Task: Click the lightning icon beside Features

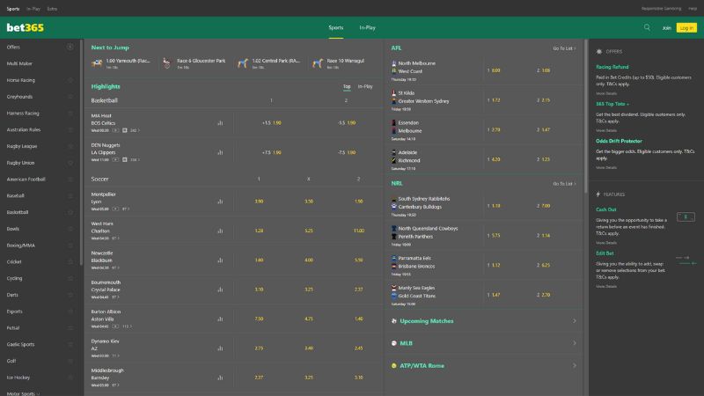Action: (598, 194)
